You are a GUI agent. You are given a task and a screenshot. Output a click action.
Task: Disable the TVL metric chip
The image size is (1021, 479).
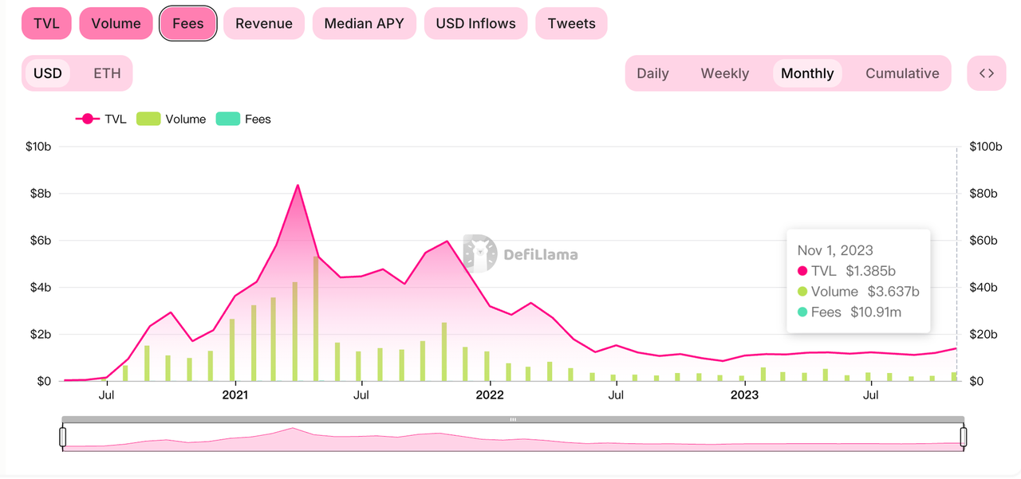tap(46, 23)
